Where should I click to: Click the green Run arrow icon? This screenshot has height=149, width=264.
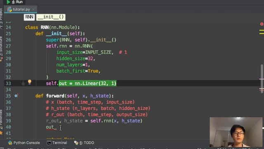pyautogui.click(x=8, y=2)
